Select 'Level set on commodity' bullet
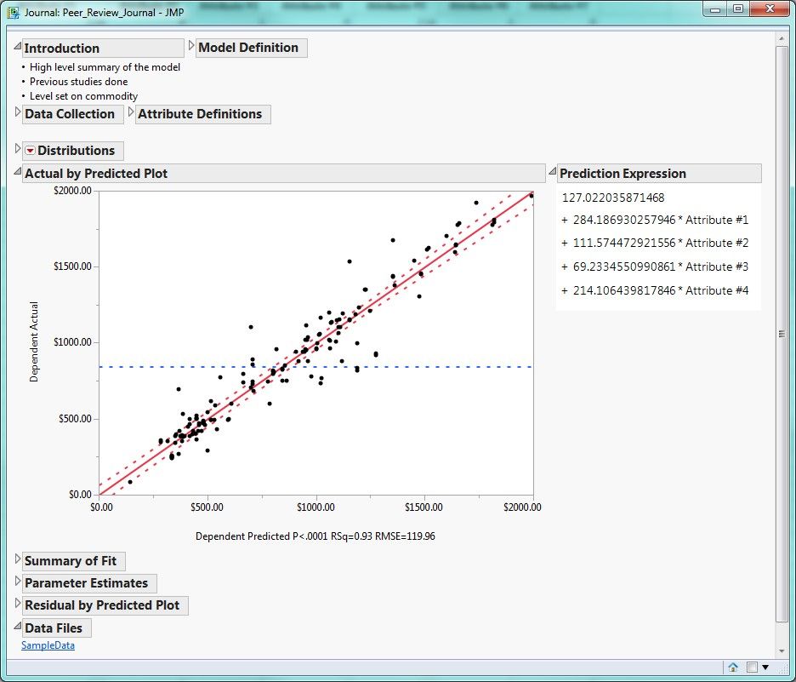This screenshot has height=682, width=796. [83, 96]
